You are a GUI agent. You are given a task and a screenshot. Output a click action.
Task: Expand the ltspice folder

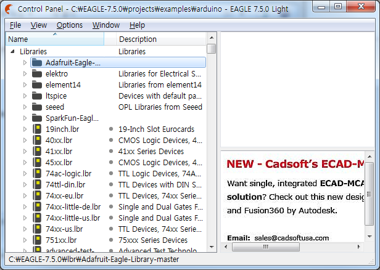(x=25, y=96)
